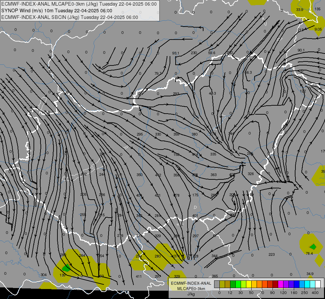Click the legend's 50 tick label
This screenshot has height=299, width=325.
(x=251, y=293)
